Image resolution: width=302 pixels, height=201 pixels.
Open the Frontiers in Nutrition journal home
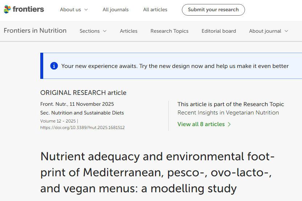(35, 31)
